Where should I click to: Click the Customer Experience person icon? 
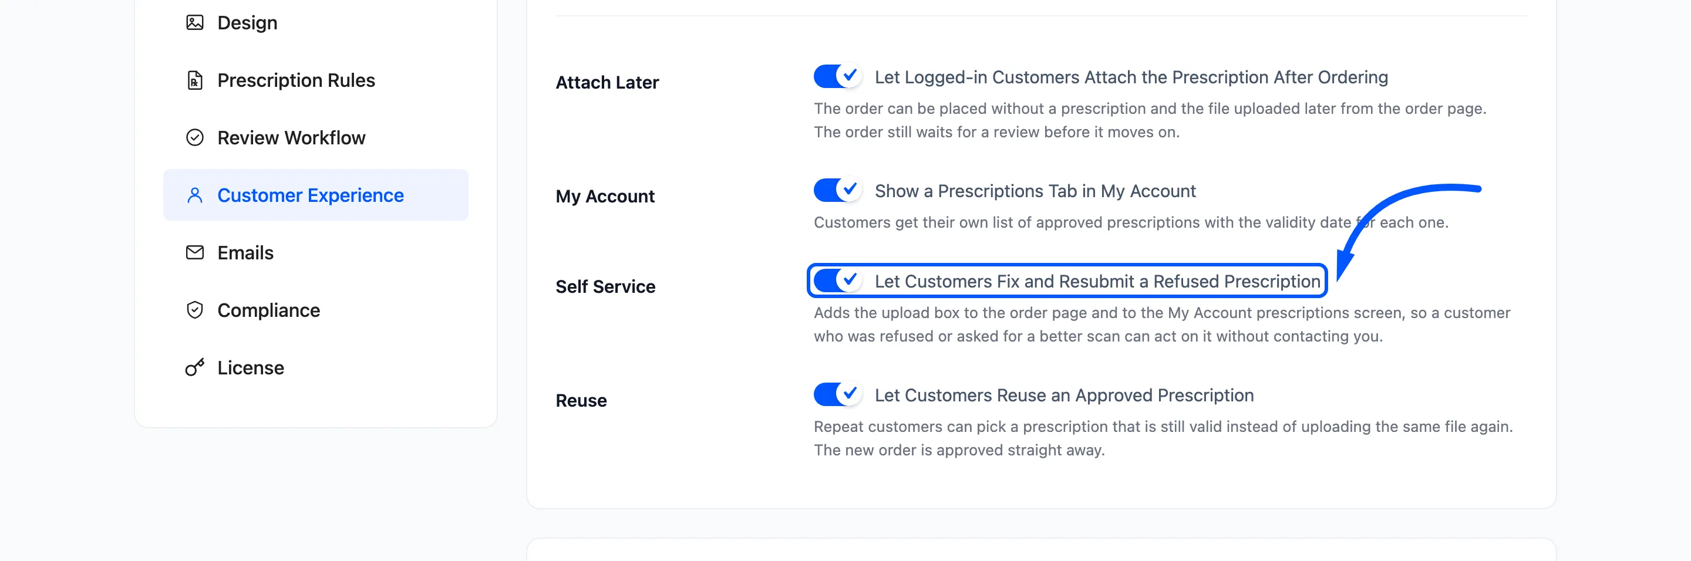tap(195, 195)
